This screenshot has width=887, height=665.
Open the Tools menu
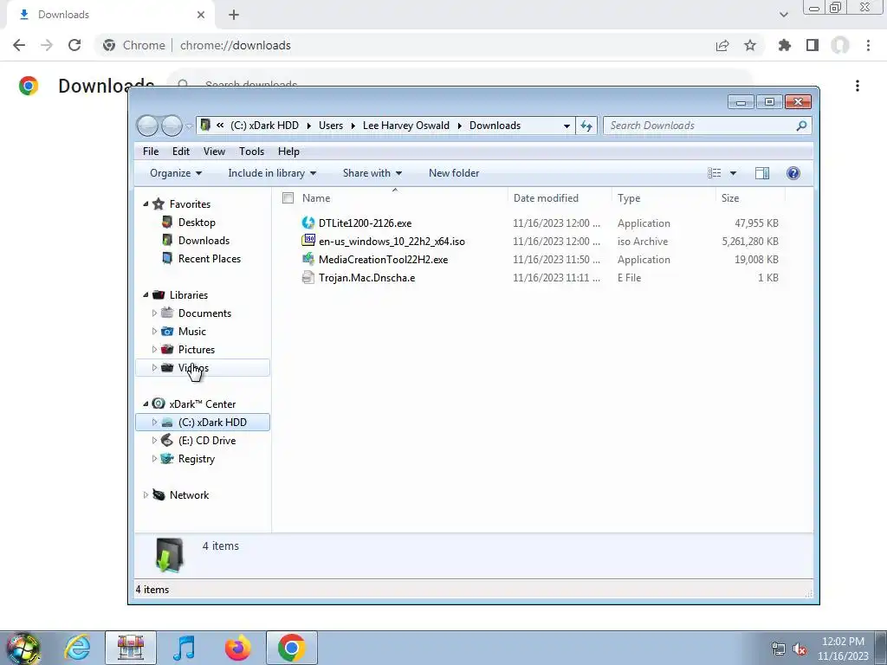click(251, 151)
